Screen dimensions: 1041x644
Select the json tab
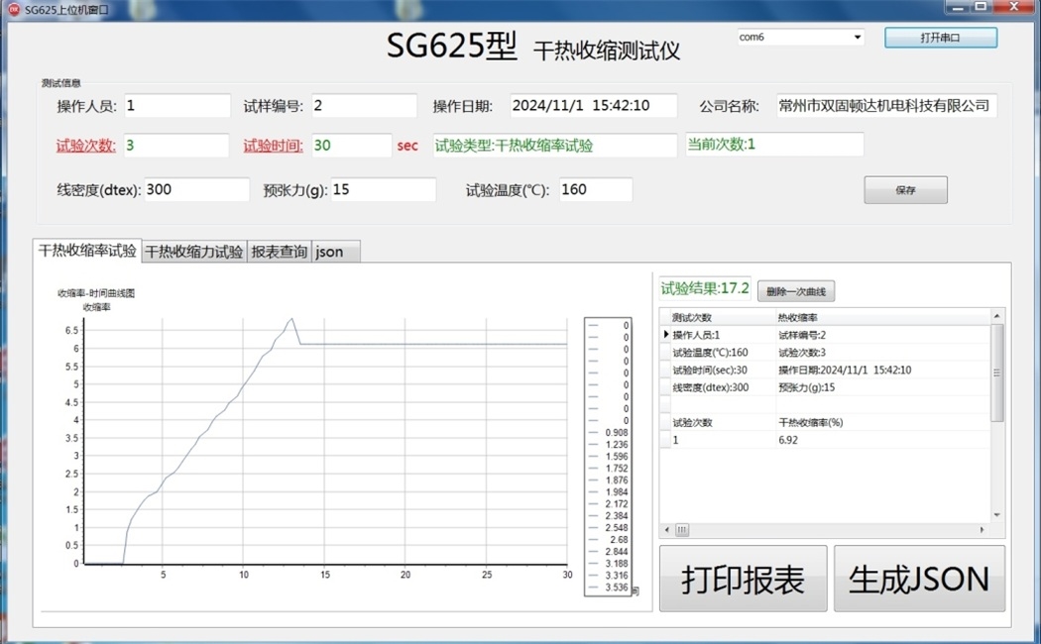[x=330, y=252]
